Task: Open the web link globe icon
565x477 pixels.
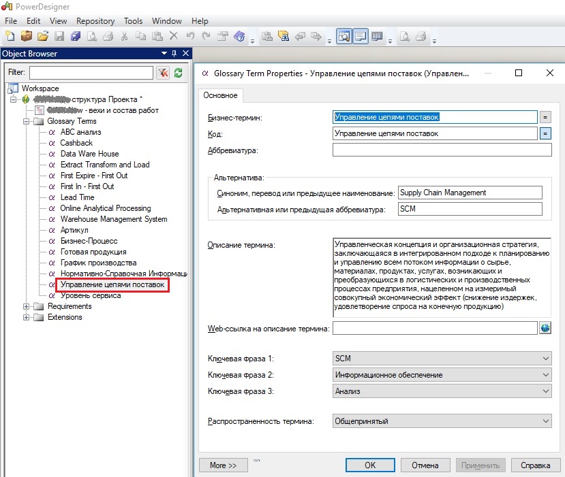Action: point(545,329)
